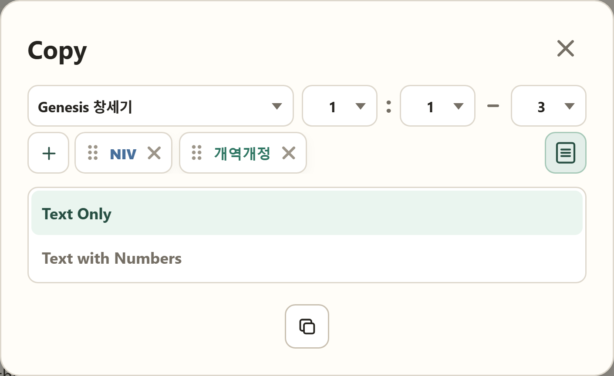Open the starting verse dropdown
614x376 pixels.
coord(438,106)
